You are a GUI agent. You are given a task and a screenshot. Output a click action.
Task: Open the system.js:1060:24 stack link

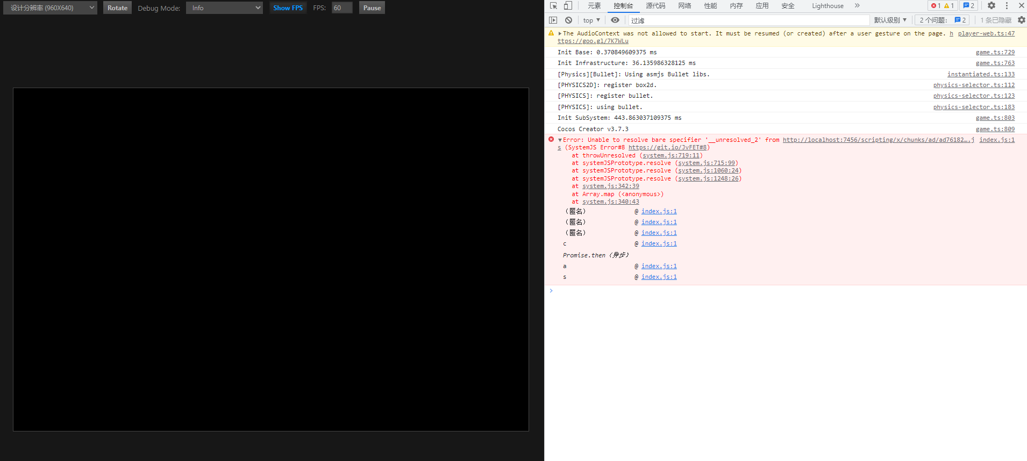[708, 170]
